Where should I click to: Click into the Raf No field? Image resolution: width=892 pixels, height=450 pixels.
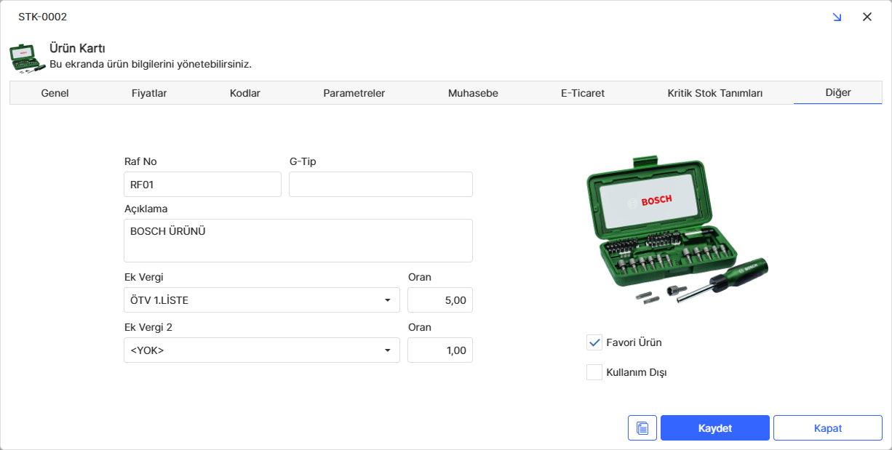click(202, 185)
